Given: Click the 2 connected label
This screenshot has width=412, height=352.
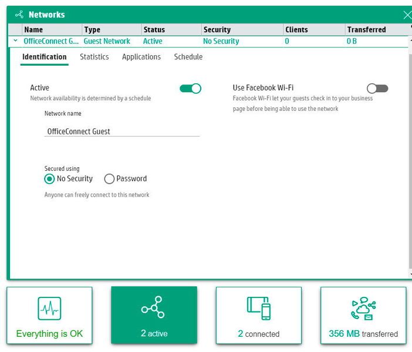Looking at the screenshot, I should pos(259,334).
